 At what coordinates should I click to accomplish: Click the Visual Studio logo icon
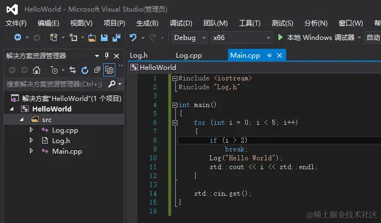coord(12,9)
